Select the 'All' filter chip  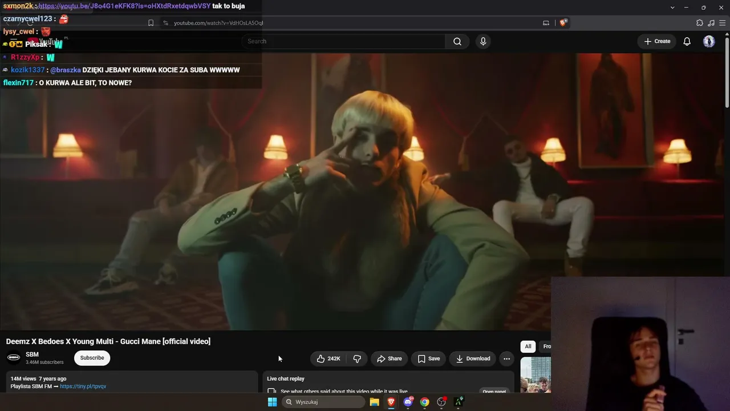(x=528, y=346)
